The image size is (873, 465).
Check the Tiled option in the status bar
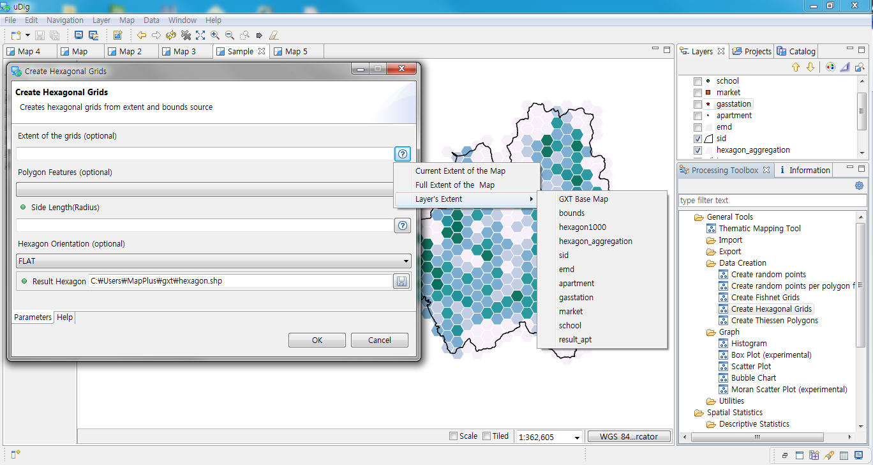click(488, 436)
